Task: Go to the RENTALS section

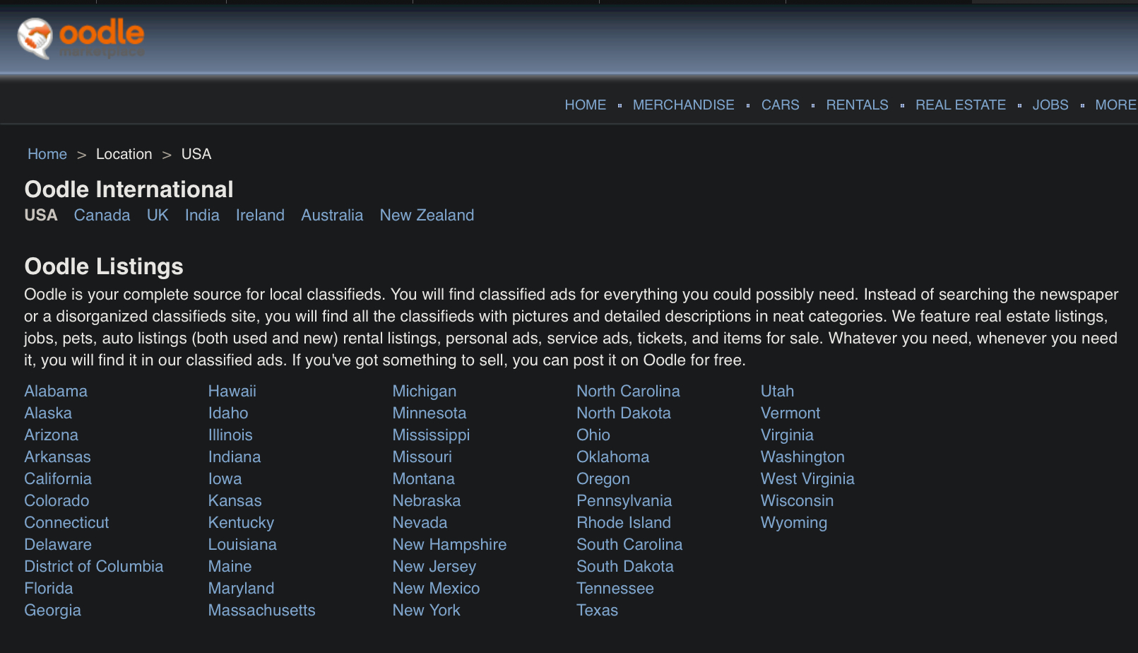Action: [858, 105]
